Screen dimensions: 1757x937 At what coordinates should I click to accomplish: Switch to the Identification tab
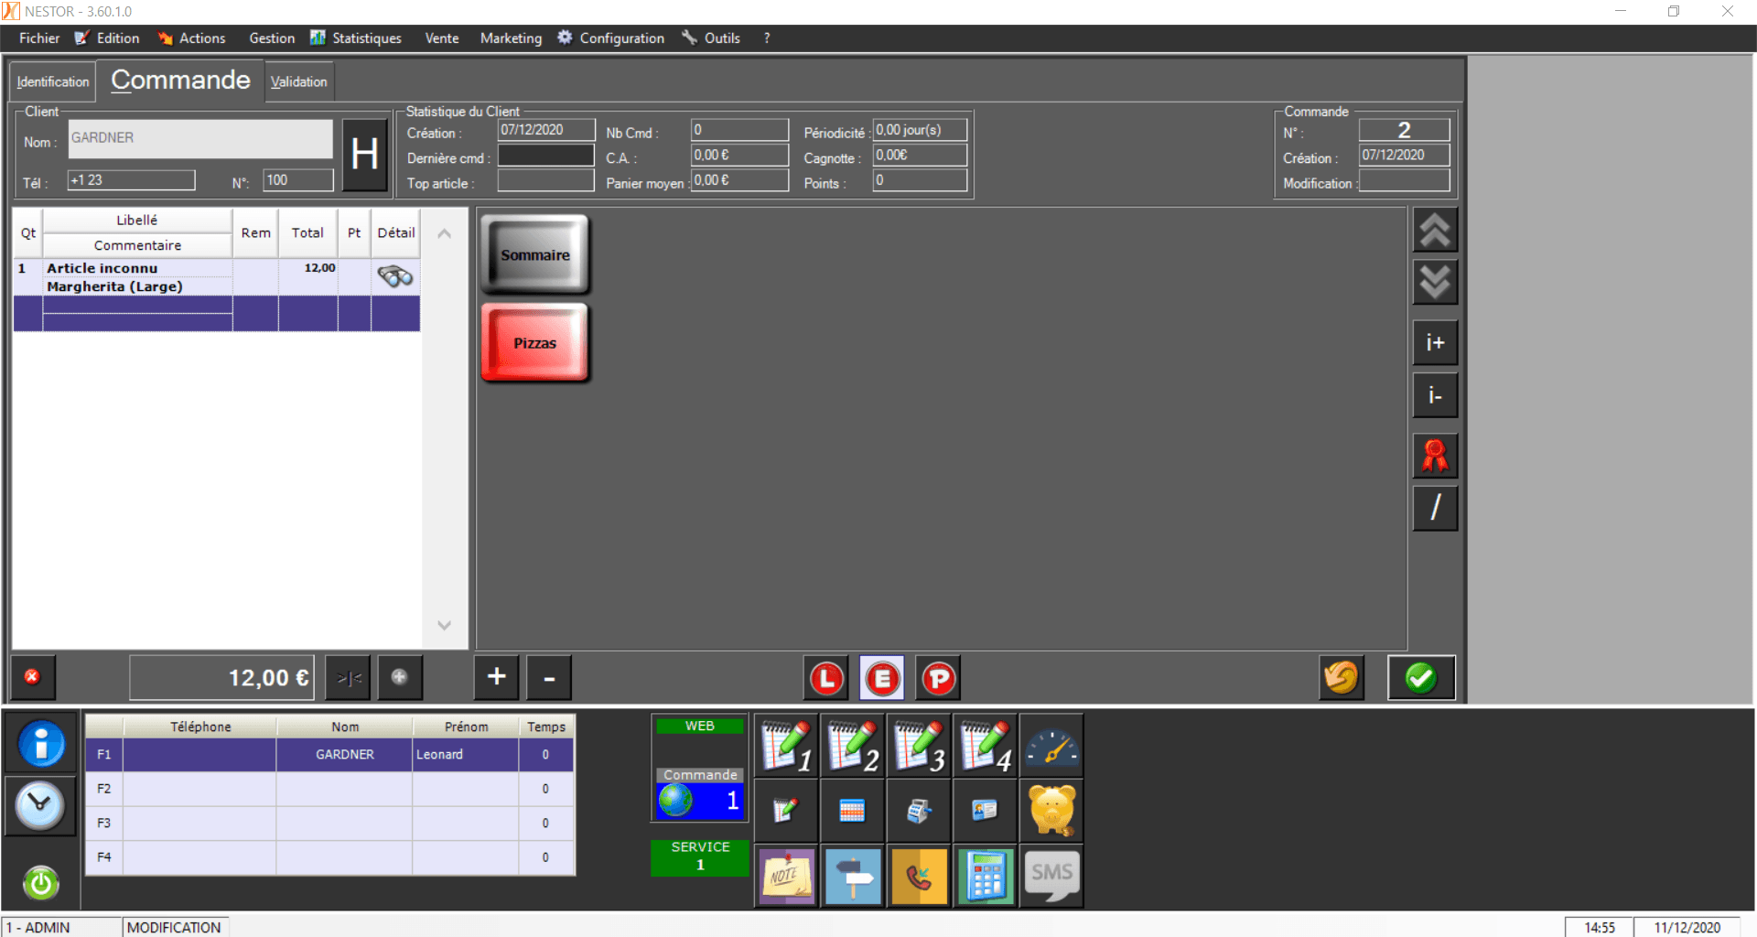tap(53, 81)
